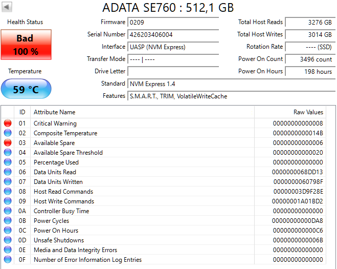The height and width of the screenshot is (269, 337).
Task: Open the 59 °C temperature button
Action: pos(26,89)
